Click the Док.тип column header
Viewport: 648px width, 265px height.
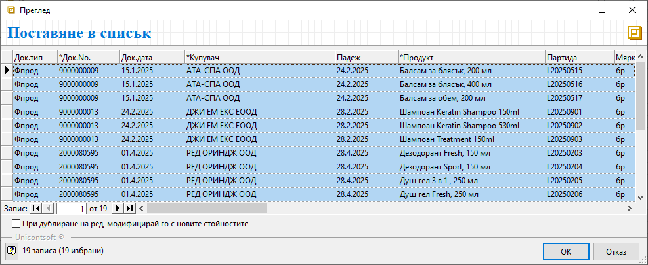[x=35, y=57]
